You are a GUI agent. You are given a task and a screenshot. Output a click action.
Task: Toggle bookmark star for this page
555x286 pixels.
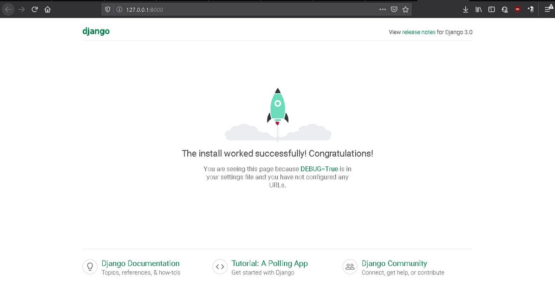tap(406, 9)
